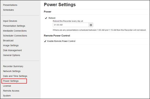
Task: Go to Remote Access settings
Action: tap(11, 91)
